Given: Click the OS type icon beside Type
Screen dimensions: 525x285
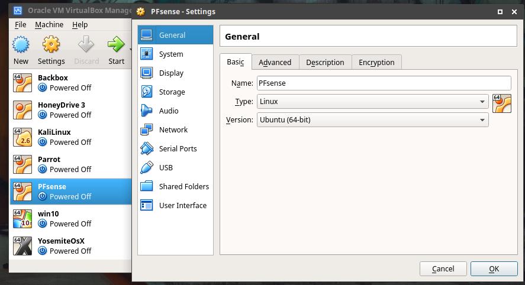Looking at the screenshot, I should pos(501,103).
